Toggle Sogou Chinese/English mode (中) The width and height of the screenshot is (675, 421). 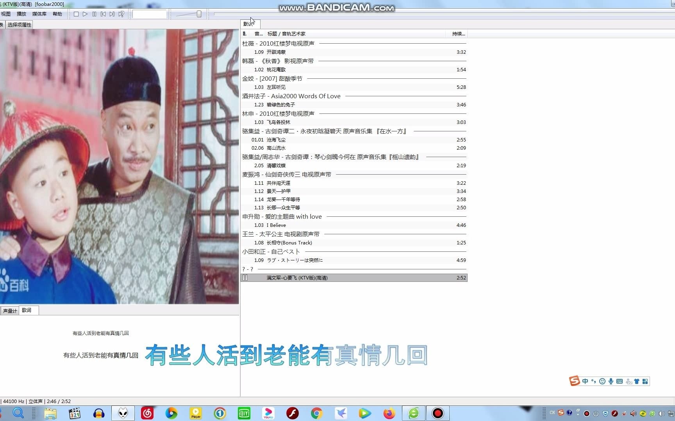(x=585, y=381)
